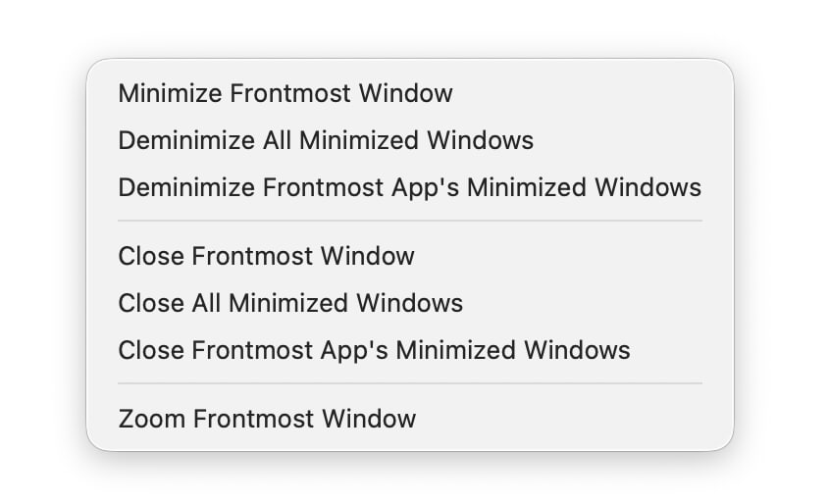828x503 pixels.
Task: Click Minimize Frontmost Window menu item
Action: point(285,93)
